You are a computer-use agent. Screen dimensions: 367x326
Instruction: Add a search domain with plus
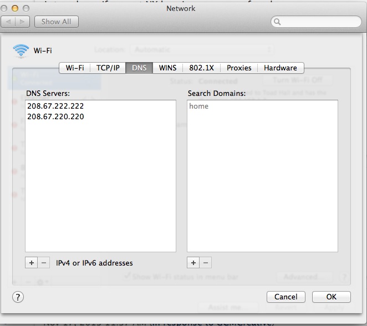tap(193, 263)
